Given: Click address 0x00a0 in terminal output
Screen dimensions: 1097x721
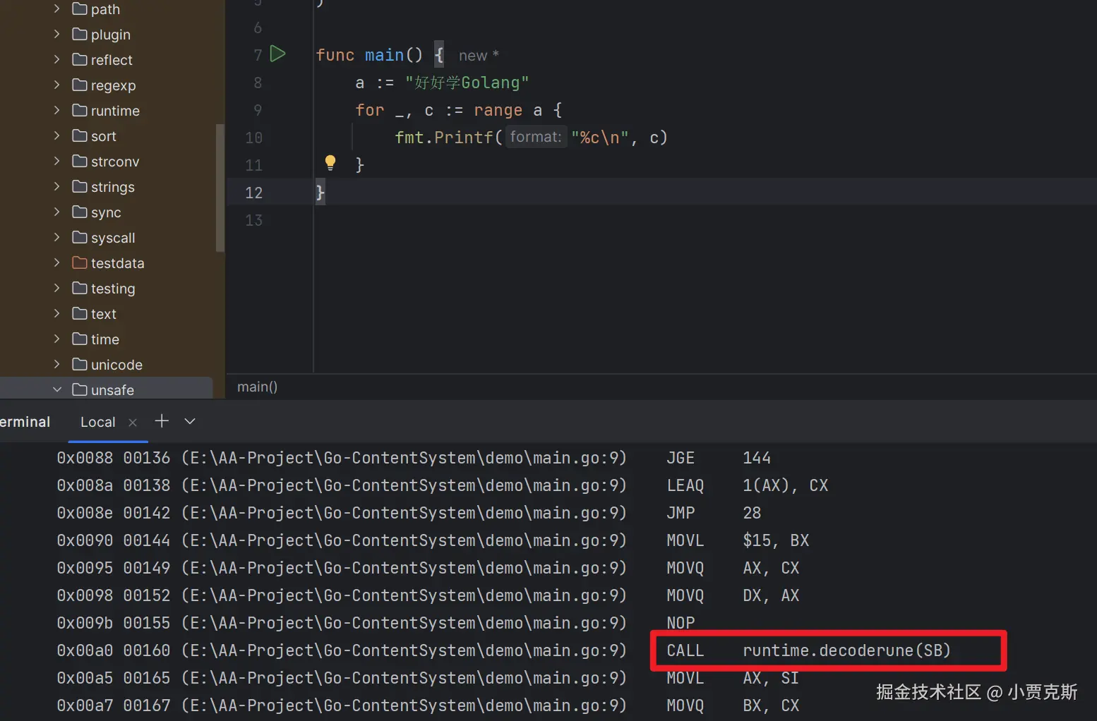Looking at the screenshot, I should [85, 650].
